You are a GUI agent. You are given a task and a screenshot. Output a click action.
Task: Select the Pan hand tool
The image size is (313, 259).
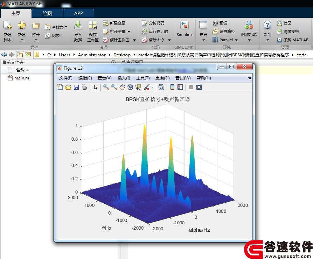click(122, 87)
